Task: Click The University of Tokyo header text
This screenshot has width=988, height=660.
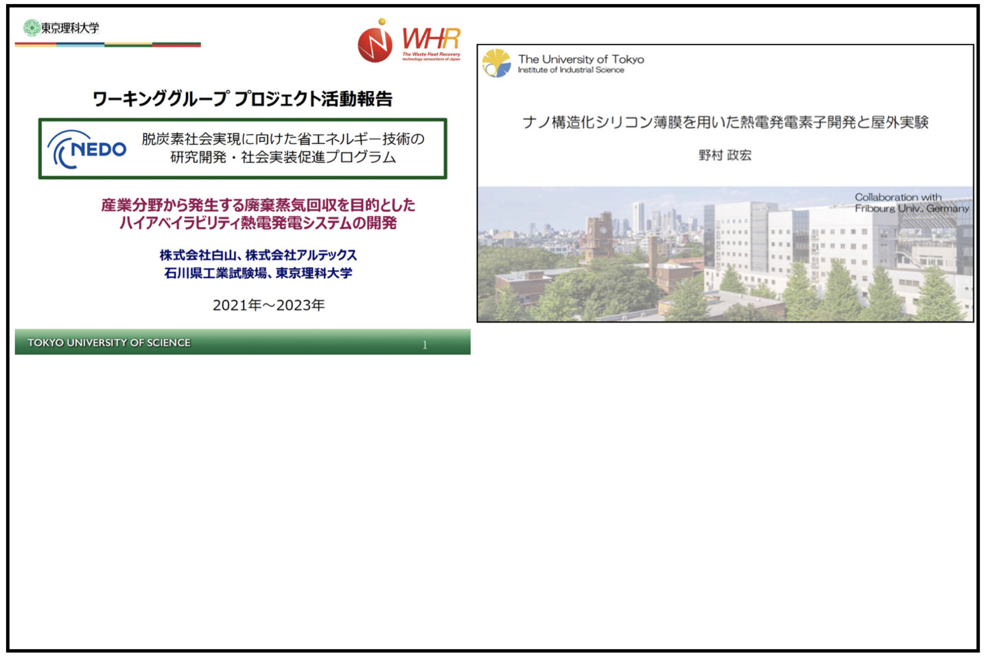Action: tap(580, 59)
